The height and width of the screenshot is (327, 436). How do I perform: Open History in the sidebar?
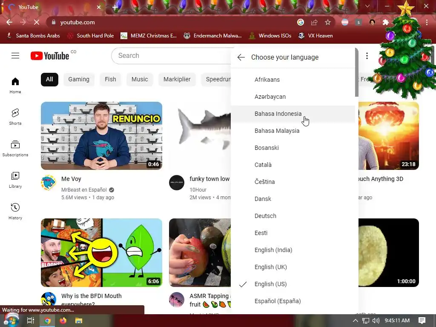15,211
